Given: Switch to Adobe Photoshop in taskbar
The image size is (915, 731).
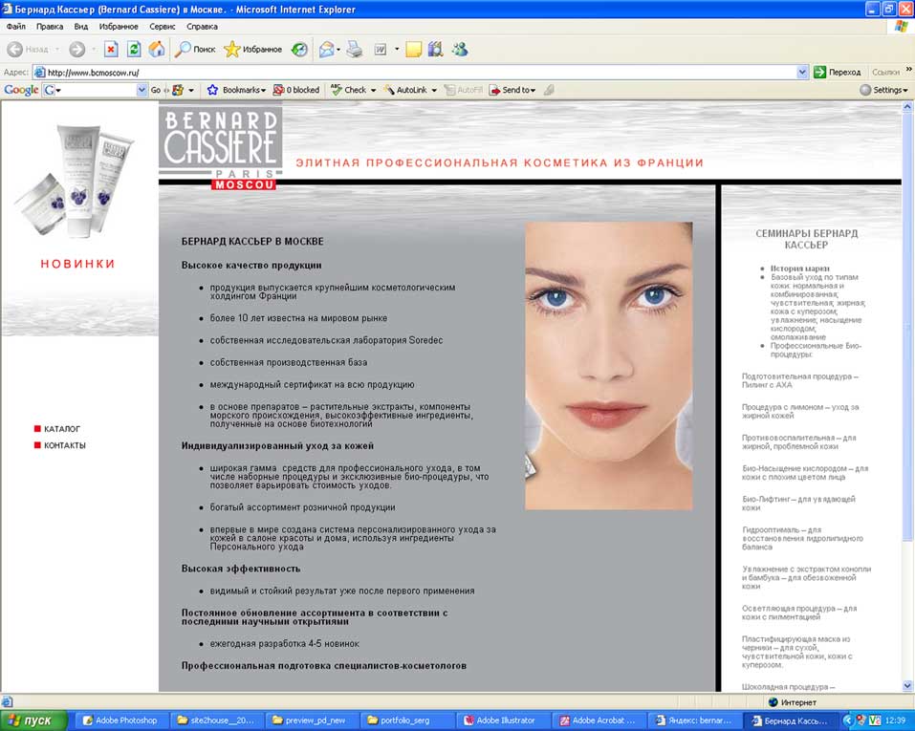Looking at the screenshot, I should tap(120, 720).
